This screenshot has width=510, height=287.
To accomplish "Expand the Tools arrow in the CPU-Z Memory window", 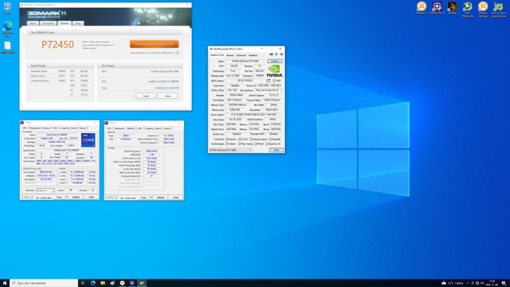I will 150,198.
